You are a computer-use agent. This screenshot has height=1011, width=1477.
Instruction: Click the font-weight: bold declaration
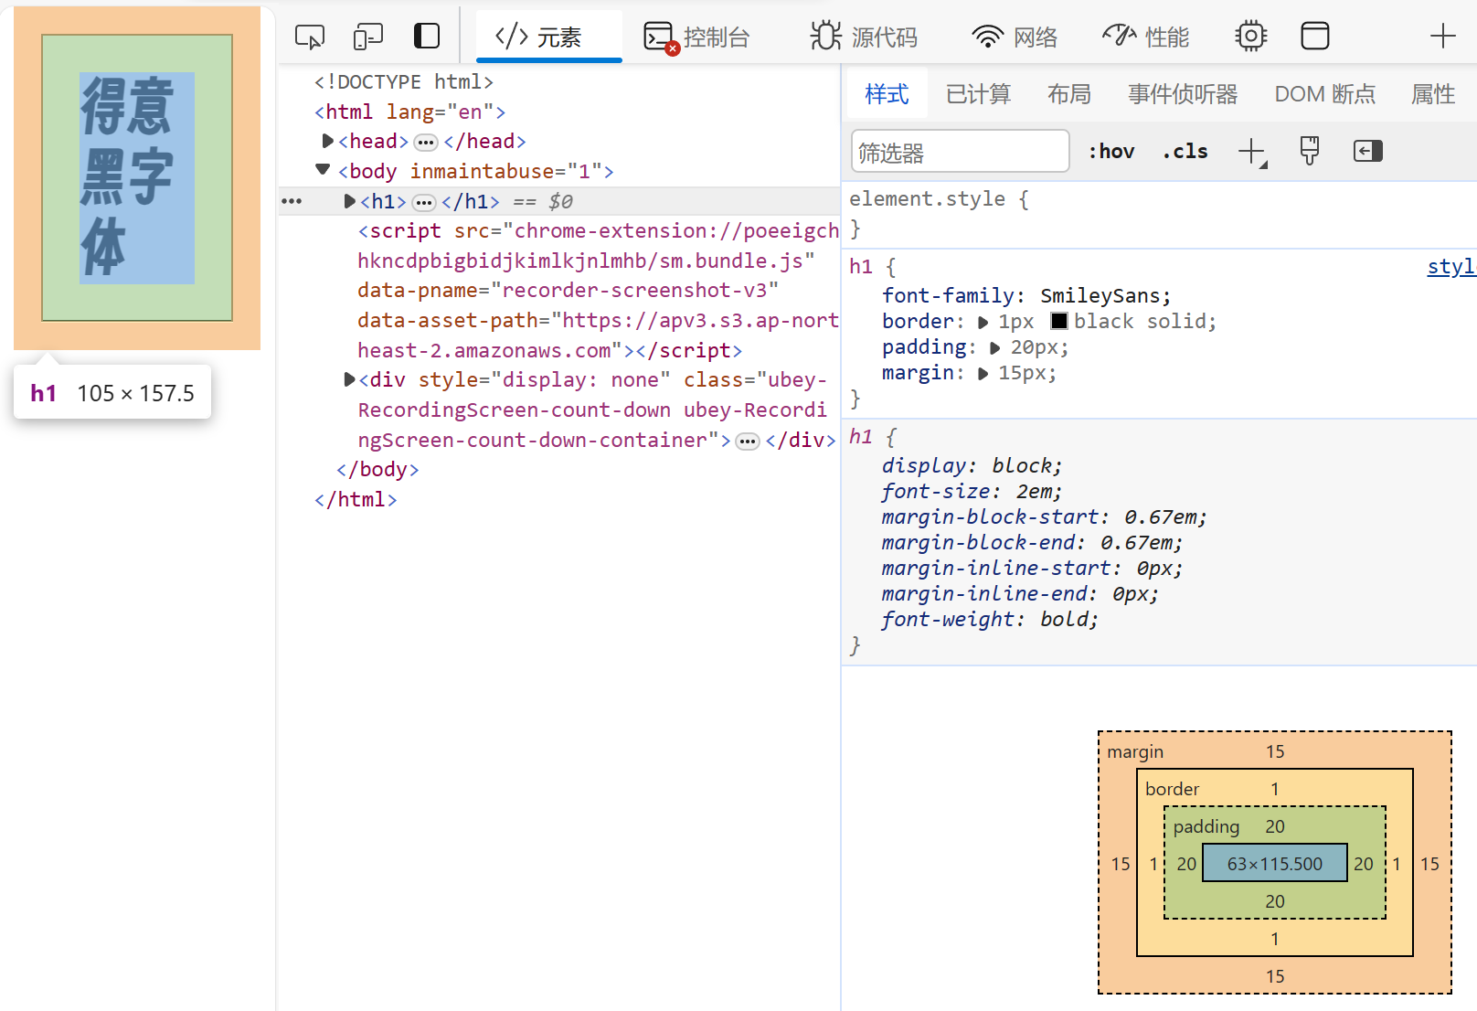989,619
